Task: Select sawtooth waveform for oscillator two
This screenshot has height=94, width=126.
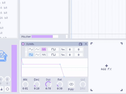Action: pos(44,55)
